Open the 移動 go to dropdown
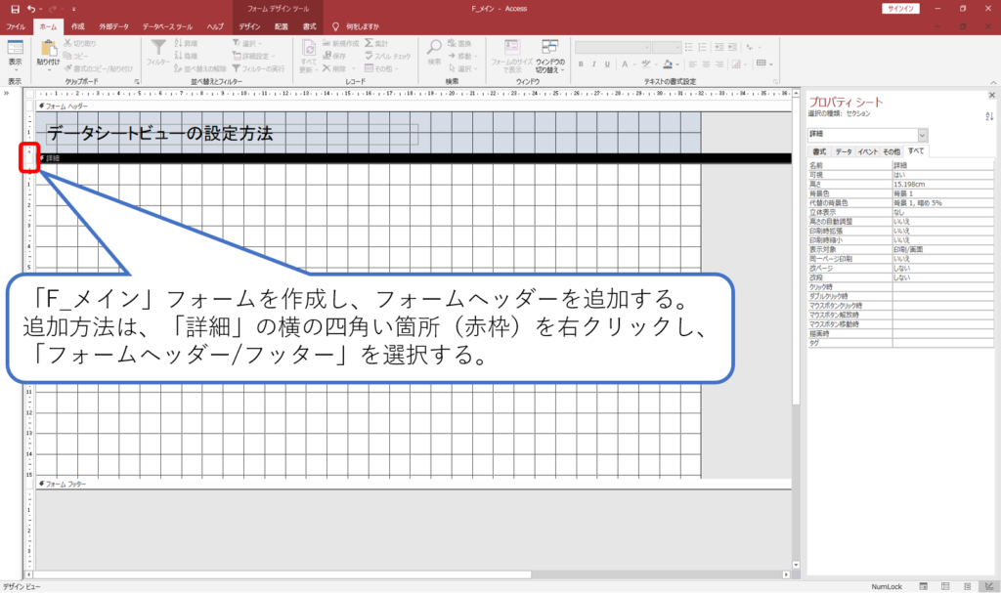Viewport: 1001px width, 593px height. (x=462, y=56)
